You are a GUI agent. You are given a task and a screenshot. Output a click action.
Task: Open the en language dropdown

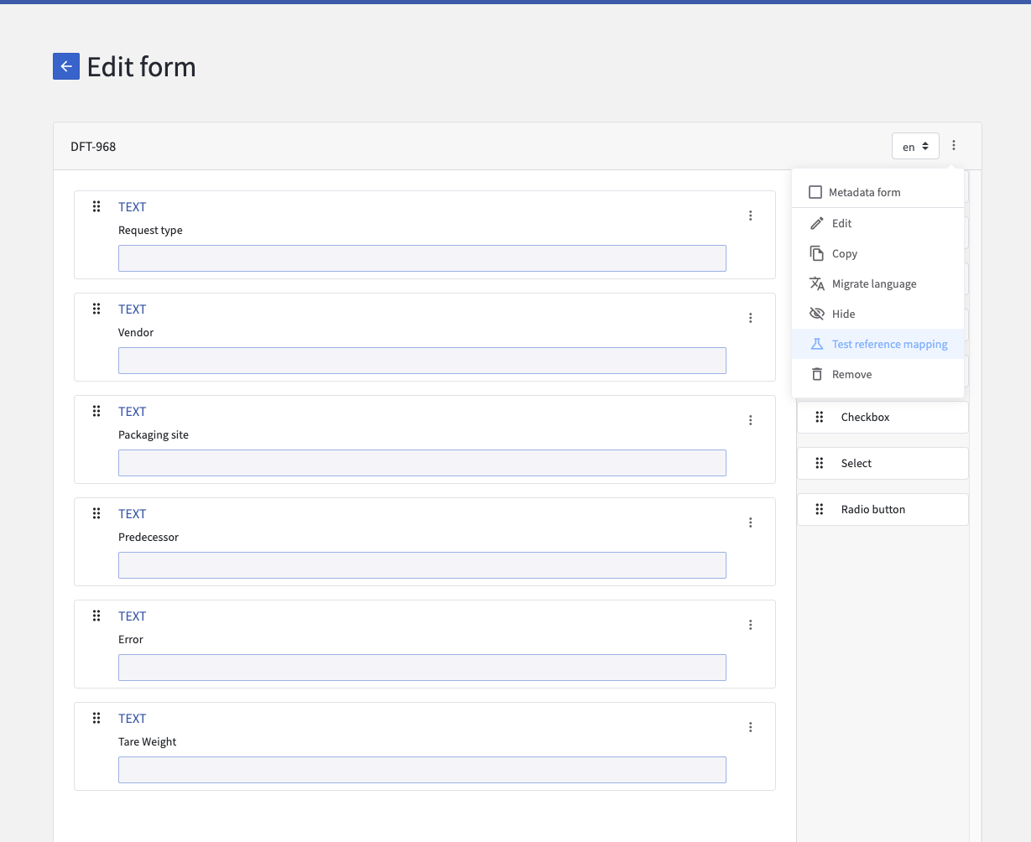[x=914, y=146]
